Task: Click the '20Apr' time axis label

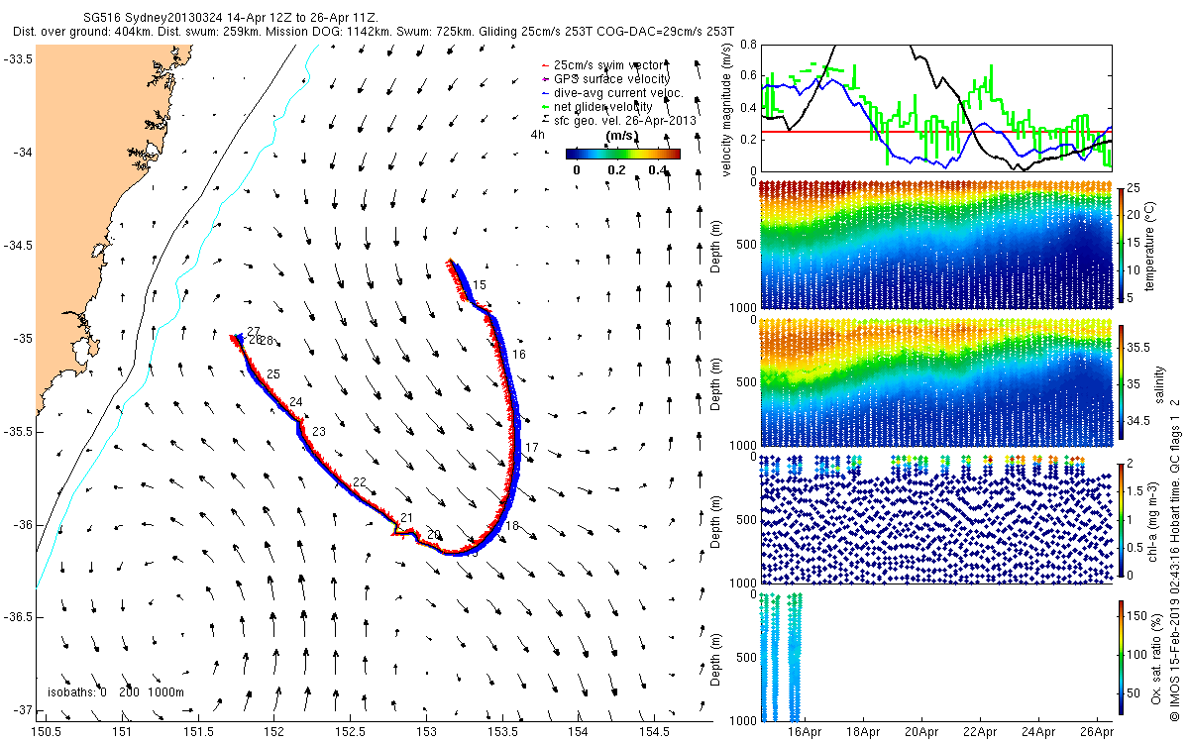Action: pos(922,732)
